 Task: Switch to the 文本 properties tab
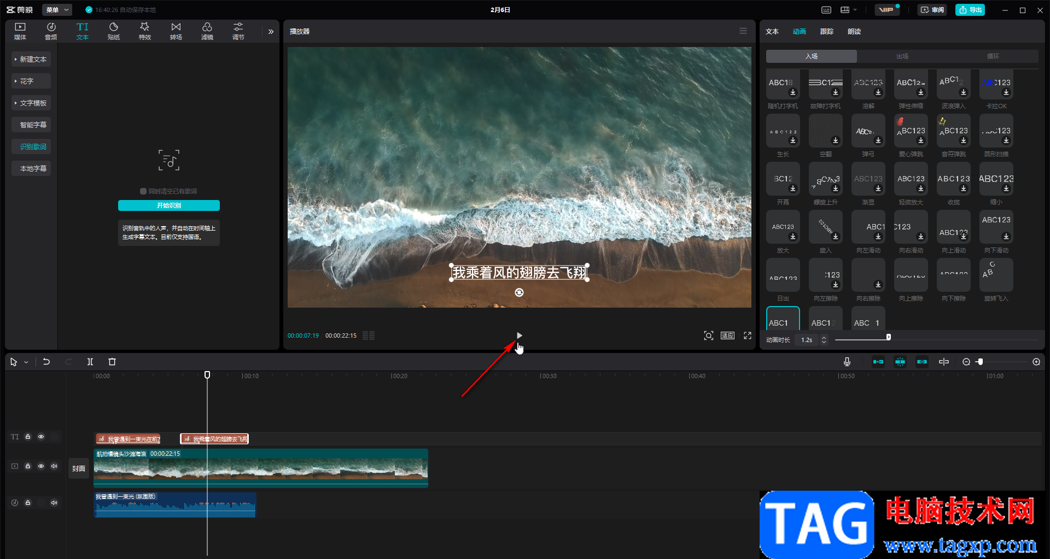[772, 32]
